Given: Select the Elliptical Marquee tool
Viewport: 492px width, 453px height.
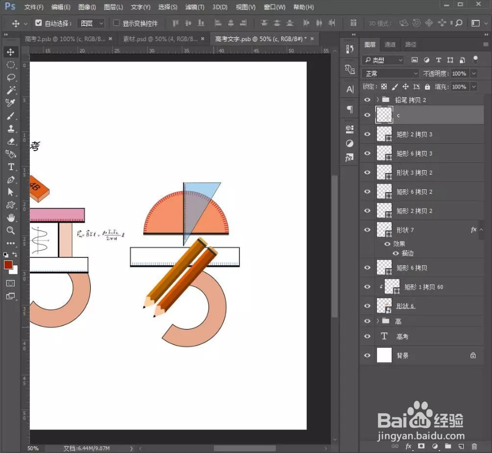Looking at the screenshot, I should point(10,65).
